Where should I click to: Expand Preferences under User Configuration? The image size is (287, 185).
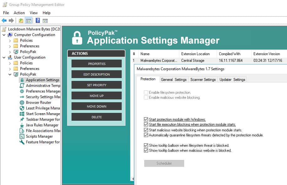click(x=10, y=69)
